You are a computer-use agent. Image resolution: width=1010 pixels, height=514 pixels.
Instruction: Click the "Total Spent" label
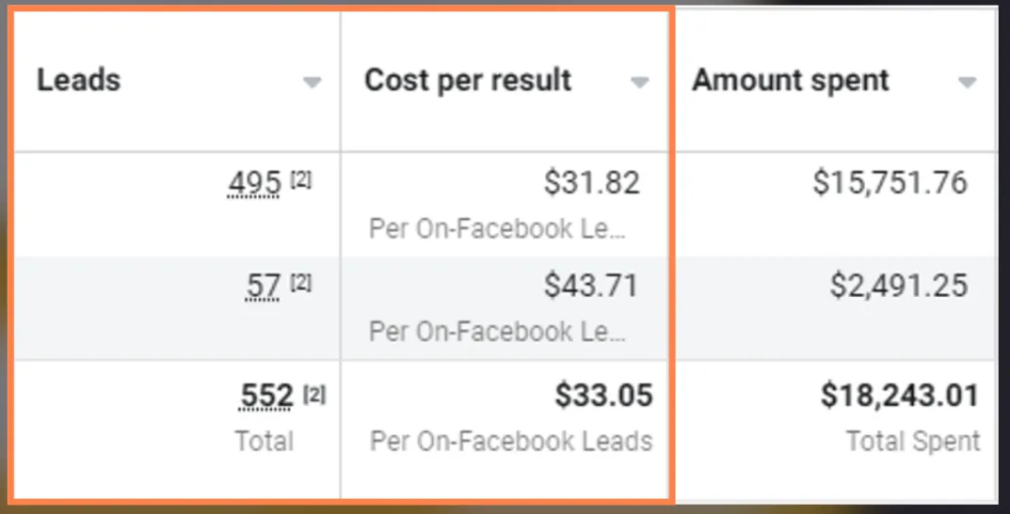point(913,441)
